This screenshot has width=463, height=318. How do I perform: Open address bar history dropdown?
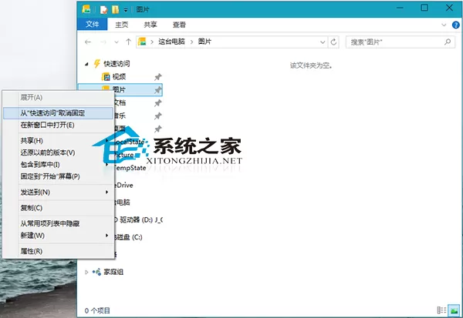tap(323, 42)
